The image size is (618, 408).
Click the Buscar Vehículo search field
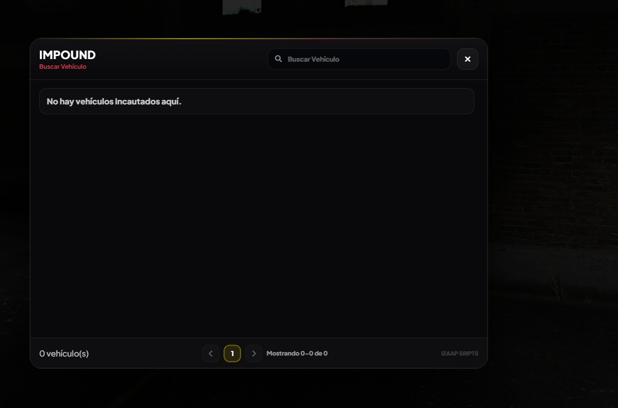pyautogui.click(x=359, y=59)
